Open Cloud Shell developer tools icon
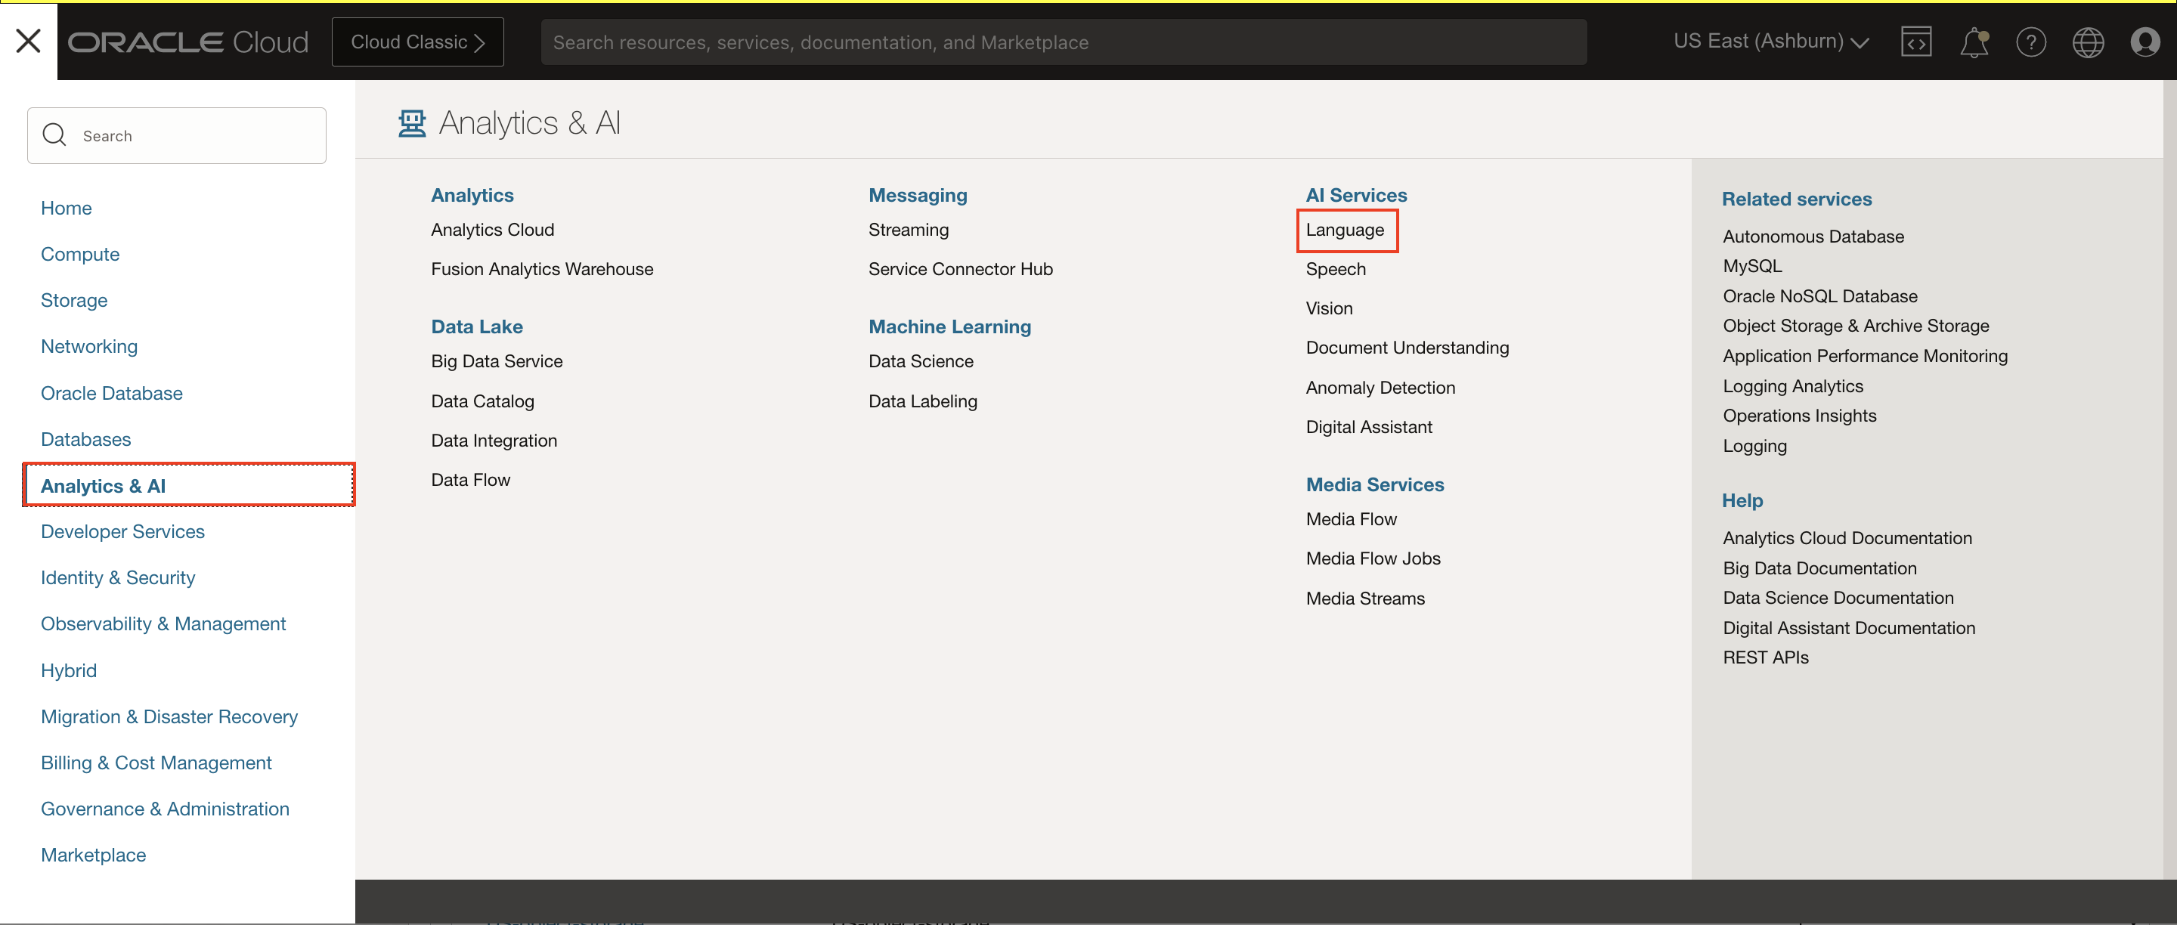 1916,42
